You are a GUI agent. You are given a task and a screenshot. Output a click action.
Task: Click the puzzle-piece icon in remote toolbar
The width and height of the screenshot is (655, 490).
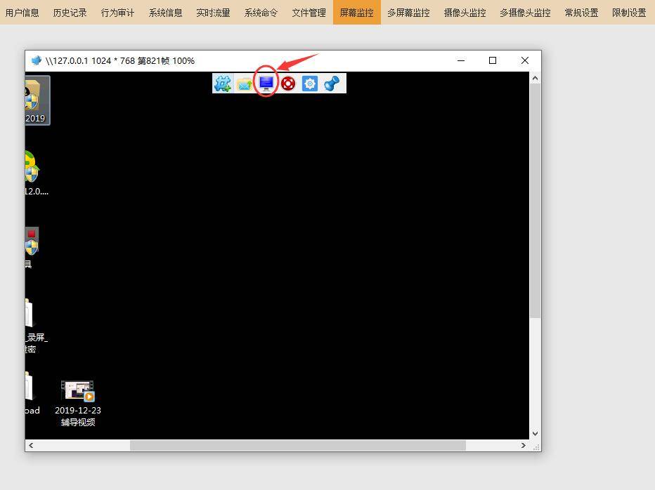223,84
